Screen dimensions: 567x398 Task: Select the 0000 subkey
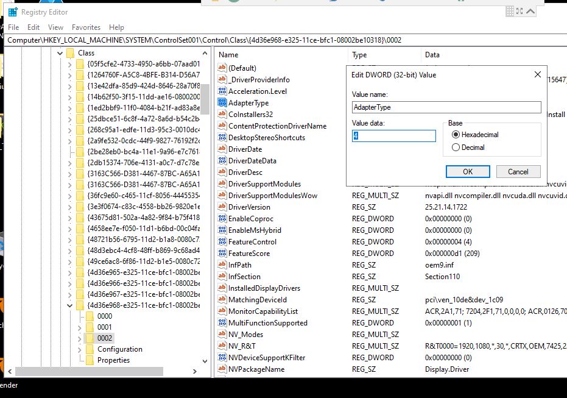click(105, 316)
